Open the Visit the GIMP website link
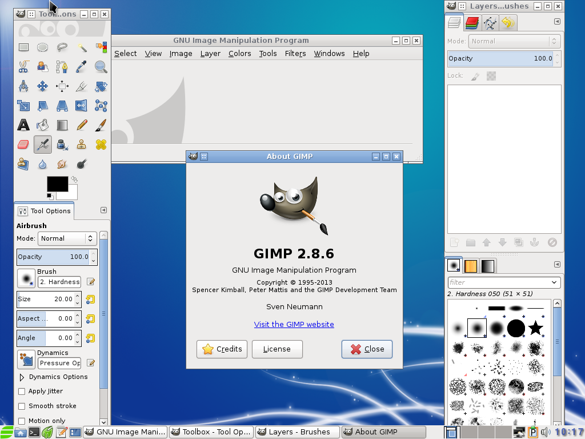The height and width of the screenshot is (439, 585). pyautogui.click(x=294, y=325)
